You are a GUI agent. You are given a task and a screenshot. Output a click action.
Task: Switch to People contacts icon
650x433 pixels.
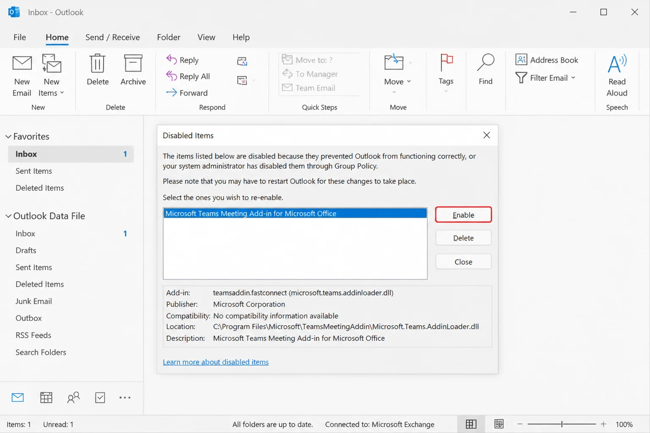[x=73, y=397]
